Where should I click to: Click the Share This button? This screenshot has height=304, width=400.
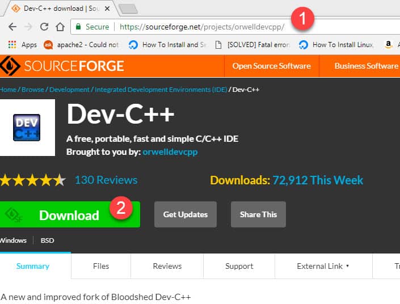coord(258,214)
